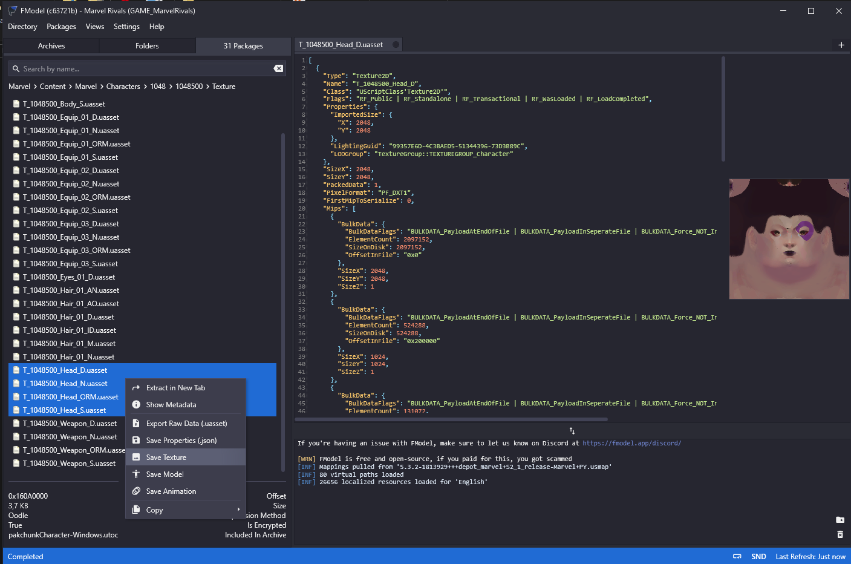
Task: Click the Show Metadata info icon
Action: [x=136, y=405]
